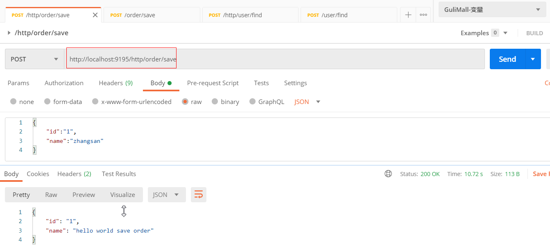Click the globe network icon near Status
550x251 pixels.
388,174
